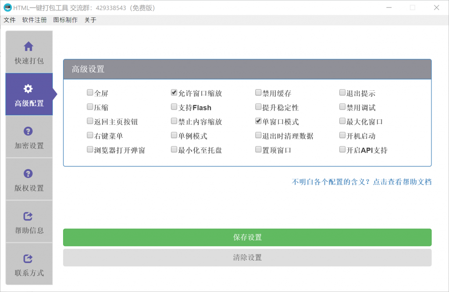
Task: Open 帮助信息 using its export icon
Action: (x=29, y=215)
